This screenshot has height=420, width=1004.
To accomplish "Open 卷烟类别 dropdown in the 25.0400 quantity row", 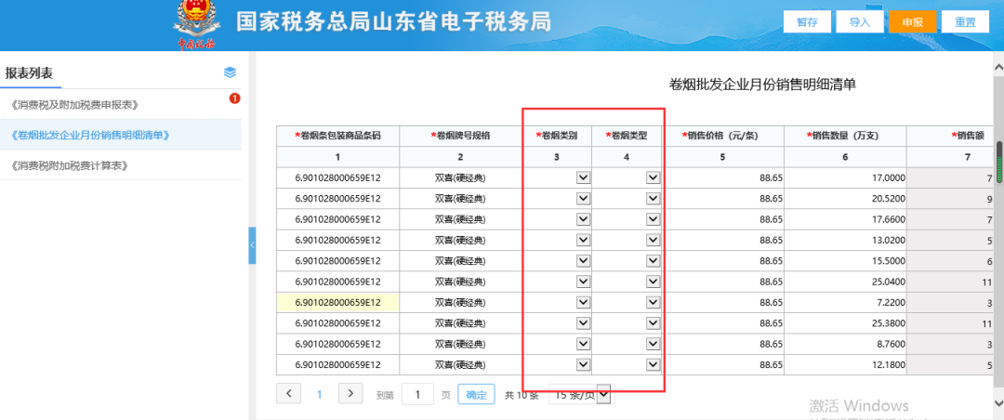I will [x=583, y=282].
